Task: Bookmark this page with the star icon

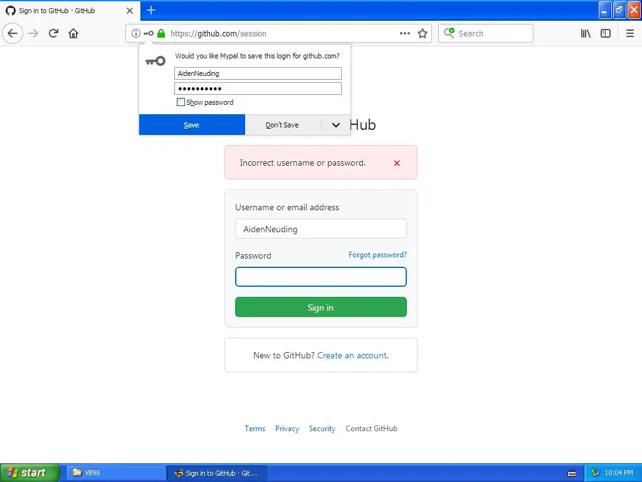Action: coord(423,33)
